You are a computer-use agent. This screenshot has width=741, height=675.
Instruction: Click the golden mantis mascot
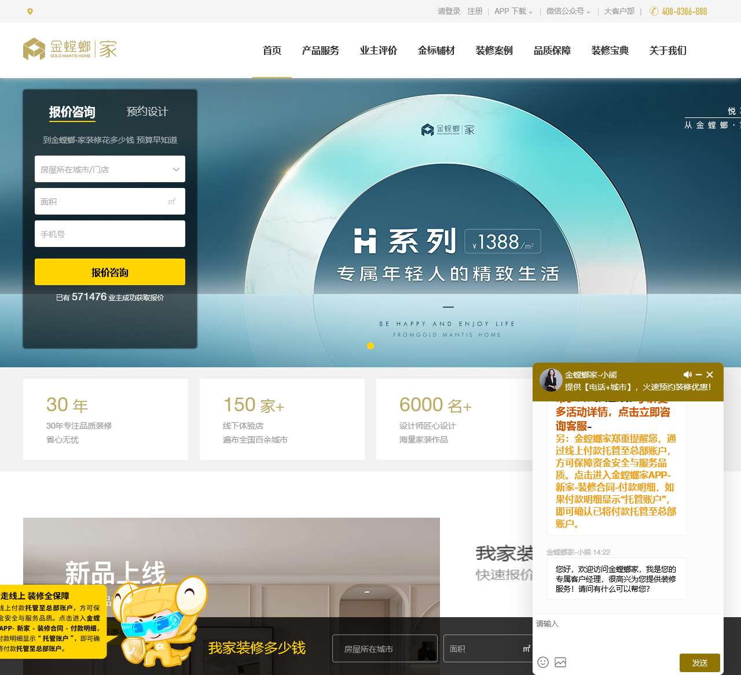coord(159,623)
